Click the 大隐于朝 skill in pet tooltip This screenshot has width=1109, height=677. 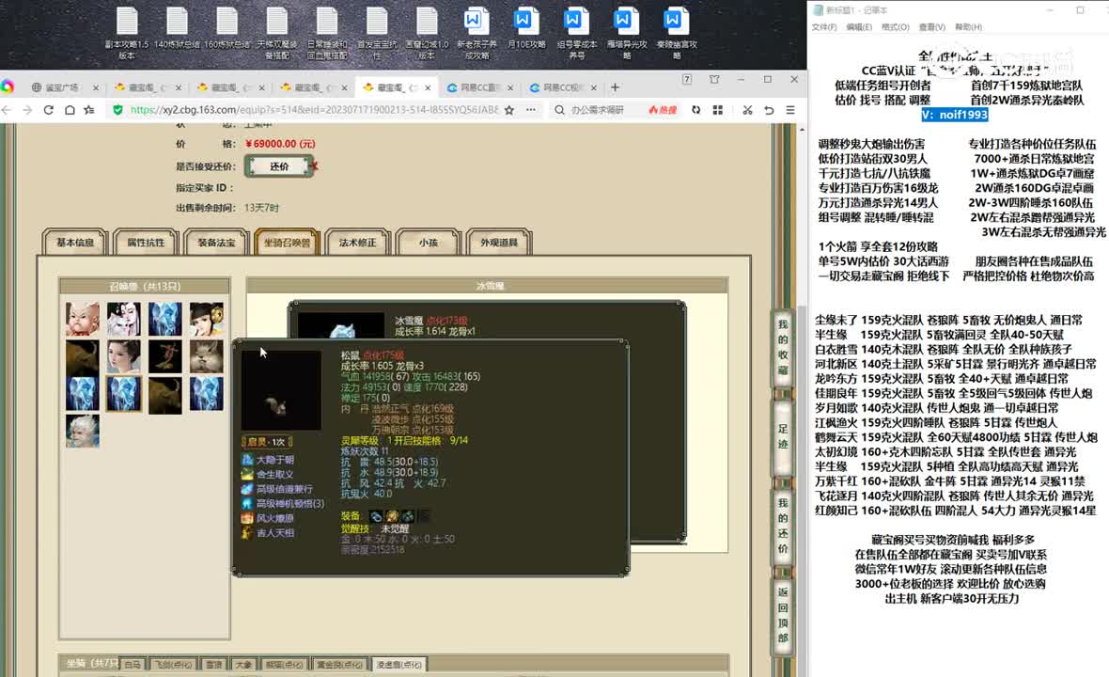click(x=274, y=460)
